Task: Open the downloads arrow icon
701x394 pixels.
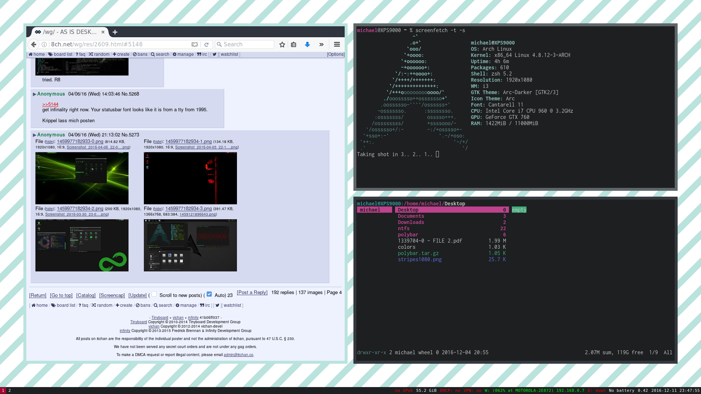Action: (307, 45)
